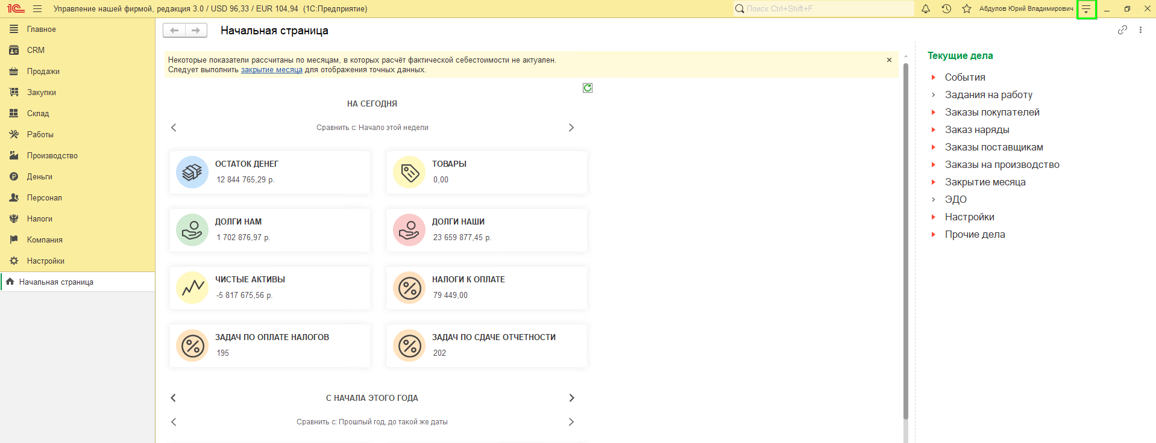
Task: Click the Остаток денег value 12 844 765,29
Action: [x=245, y=179]
